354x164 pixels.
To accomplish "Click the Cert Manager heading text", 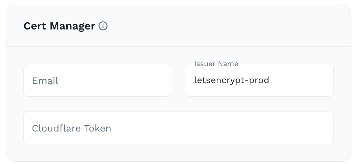I will tap(59, 26).
